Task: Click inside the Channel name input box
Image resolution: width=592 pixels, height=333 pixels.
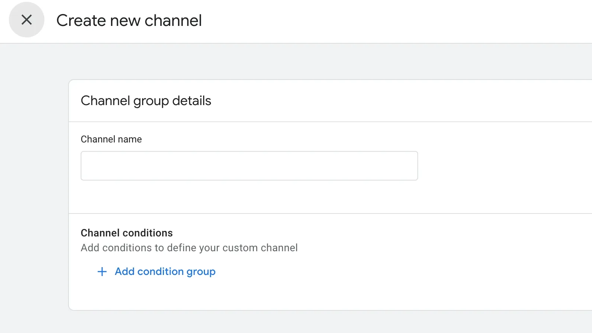Action: (249, 165)
